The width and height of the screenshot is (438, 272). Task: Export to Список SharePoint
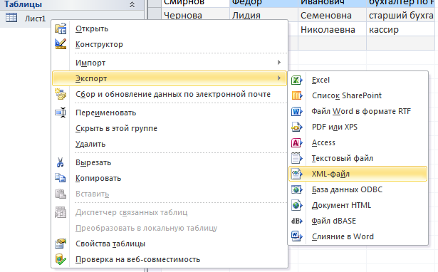pyautogui.click(x=358, y=95)
